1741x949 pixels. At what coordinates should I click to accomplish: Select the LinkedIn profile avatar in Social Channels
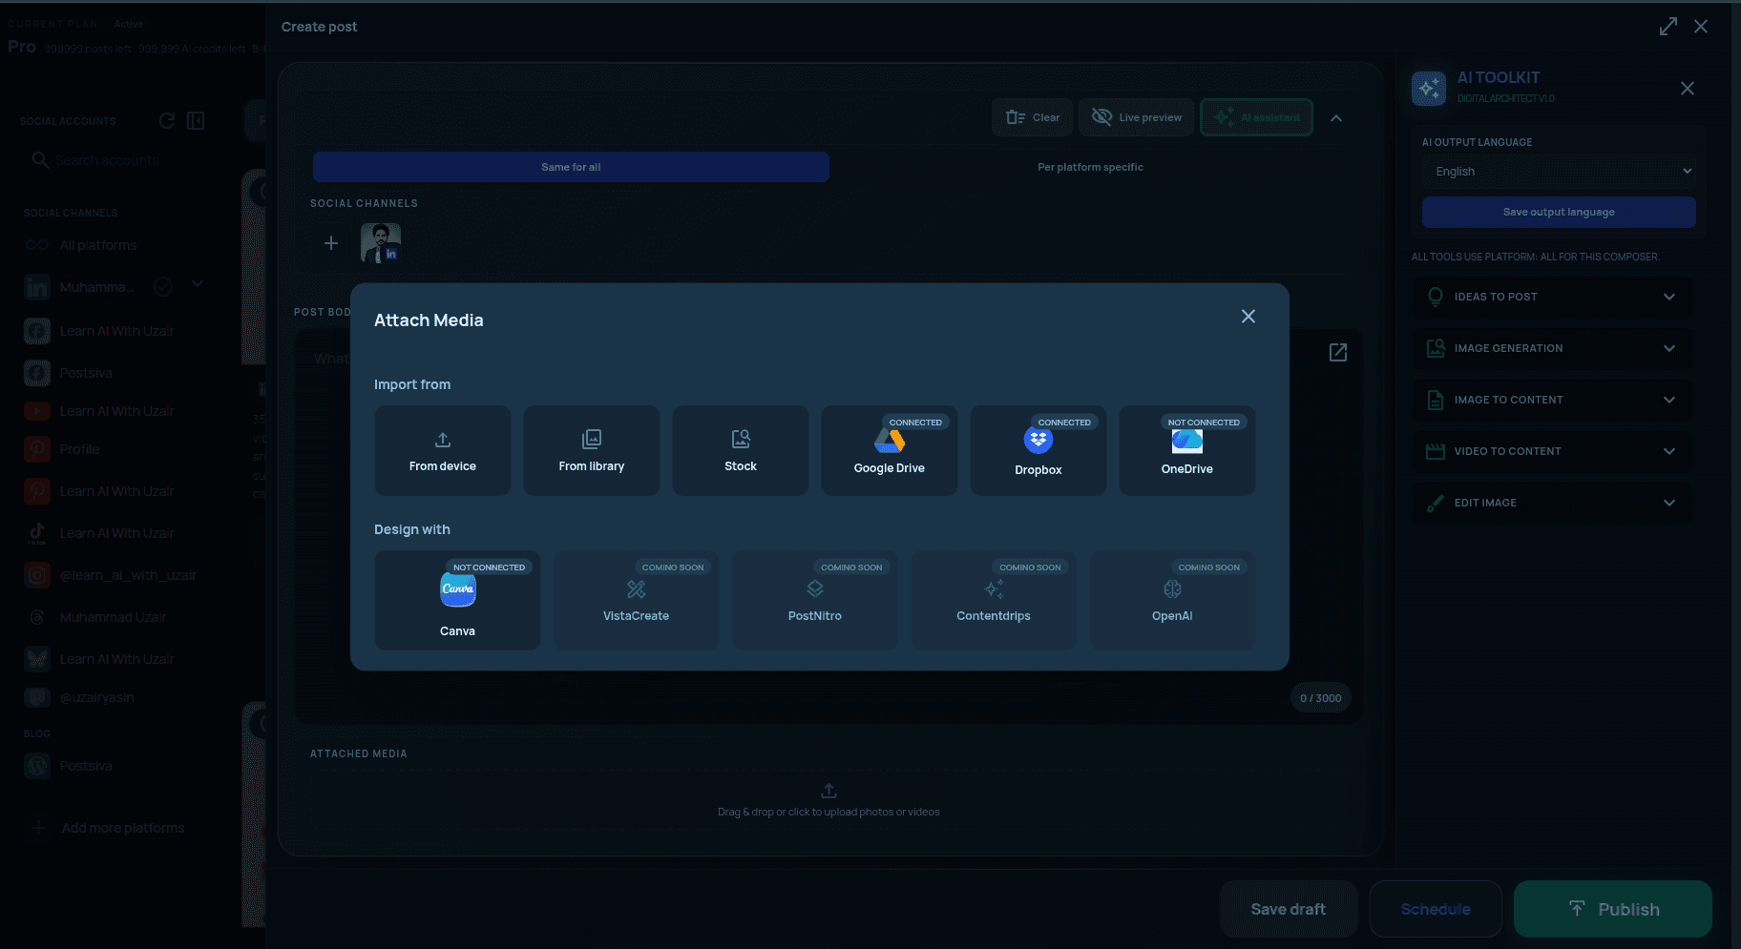[381, 243]
